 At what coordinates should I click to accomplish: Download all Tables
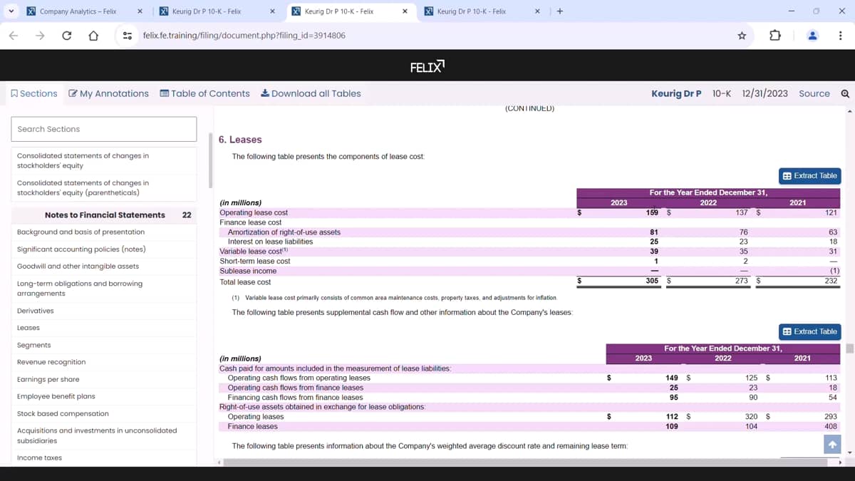click(311, 93)
